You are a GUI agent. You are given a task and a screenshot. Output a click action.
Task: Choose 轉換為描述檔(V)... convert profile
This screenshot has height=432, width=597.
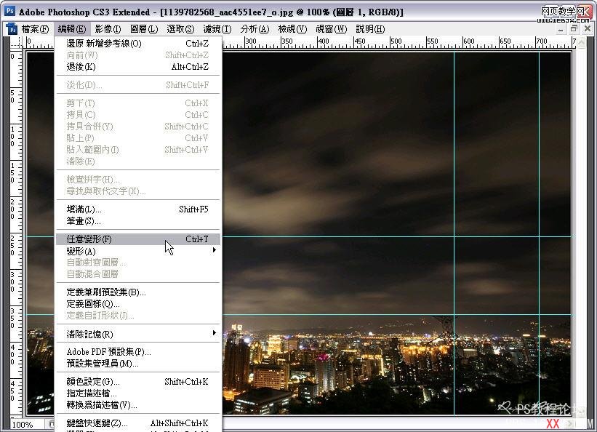click(x=138, y=405)
